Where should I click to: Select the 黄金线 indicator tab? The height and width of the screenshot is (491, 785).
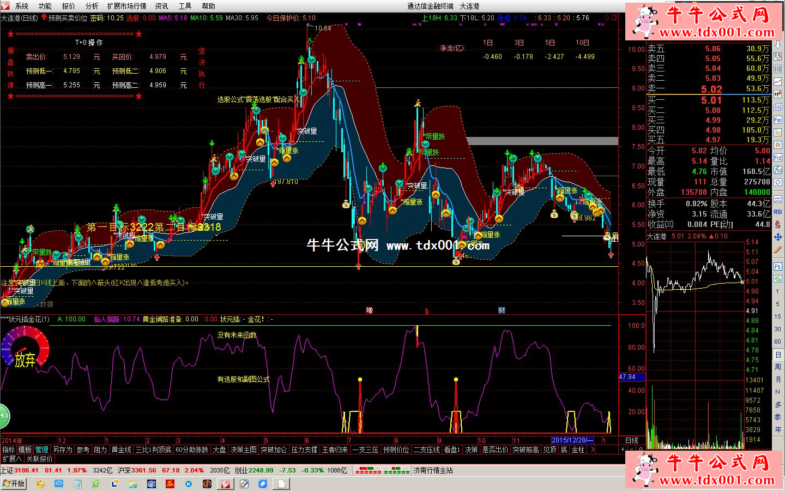[122, 450]
